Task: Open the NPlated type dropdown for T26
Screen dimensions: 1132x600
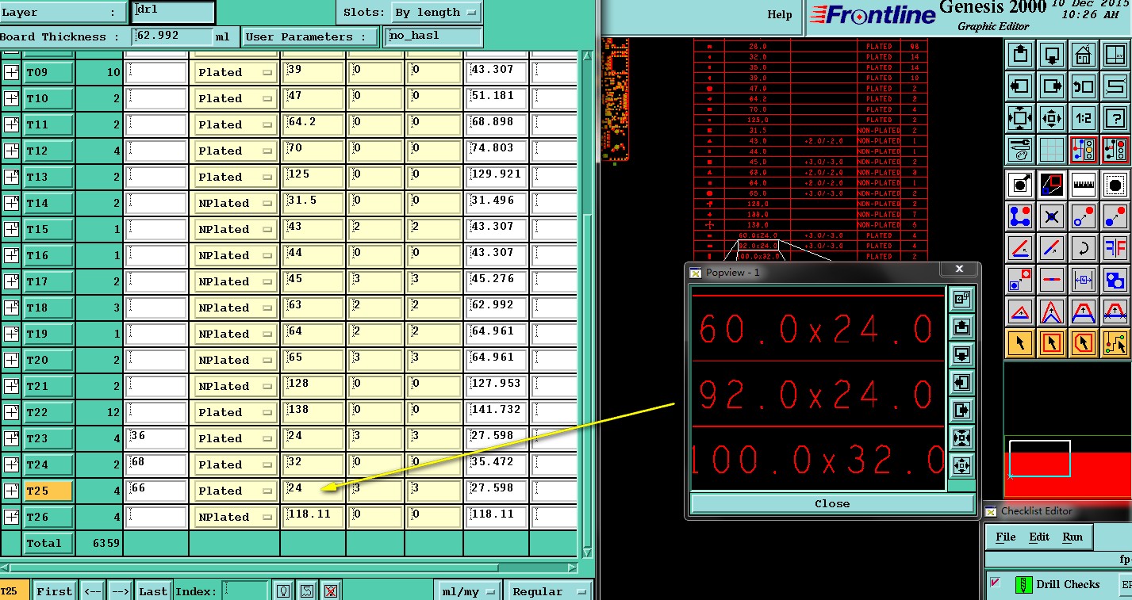Action: click(x=236, y=517)
